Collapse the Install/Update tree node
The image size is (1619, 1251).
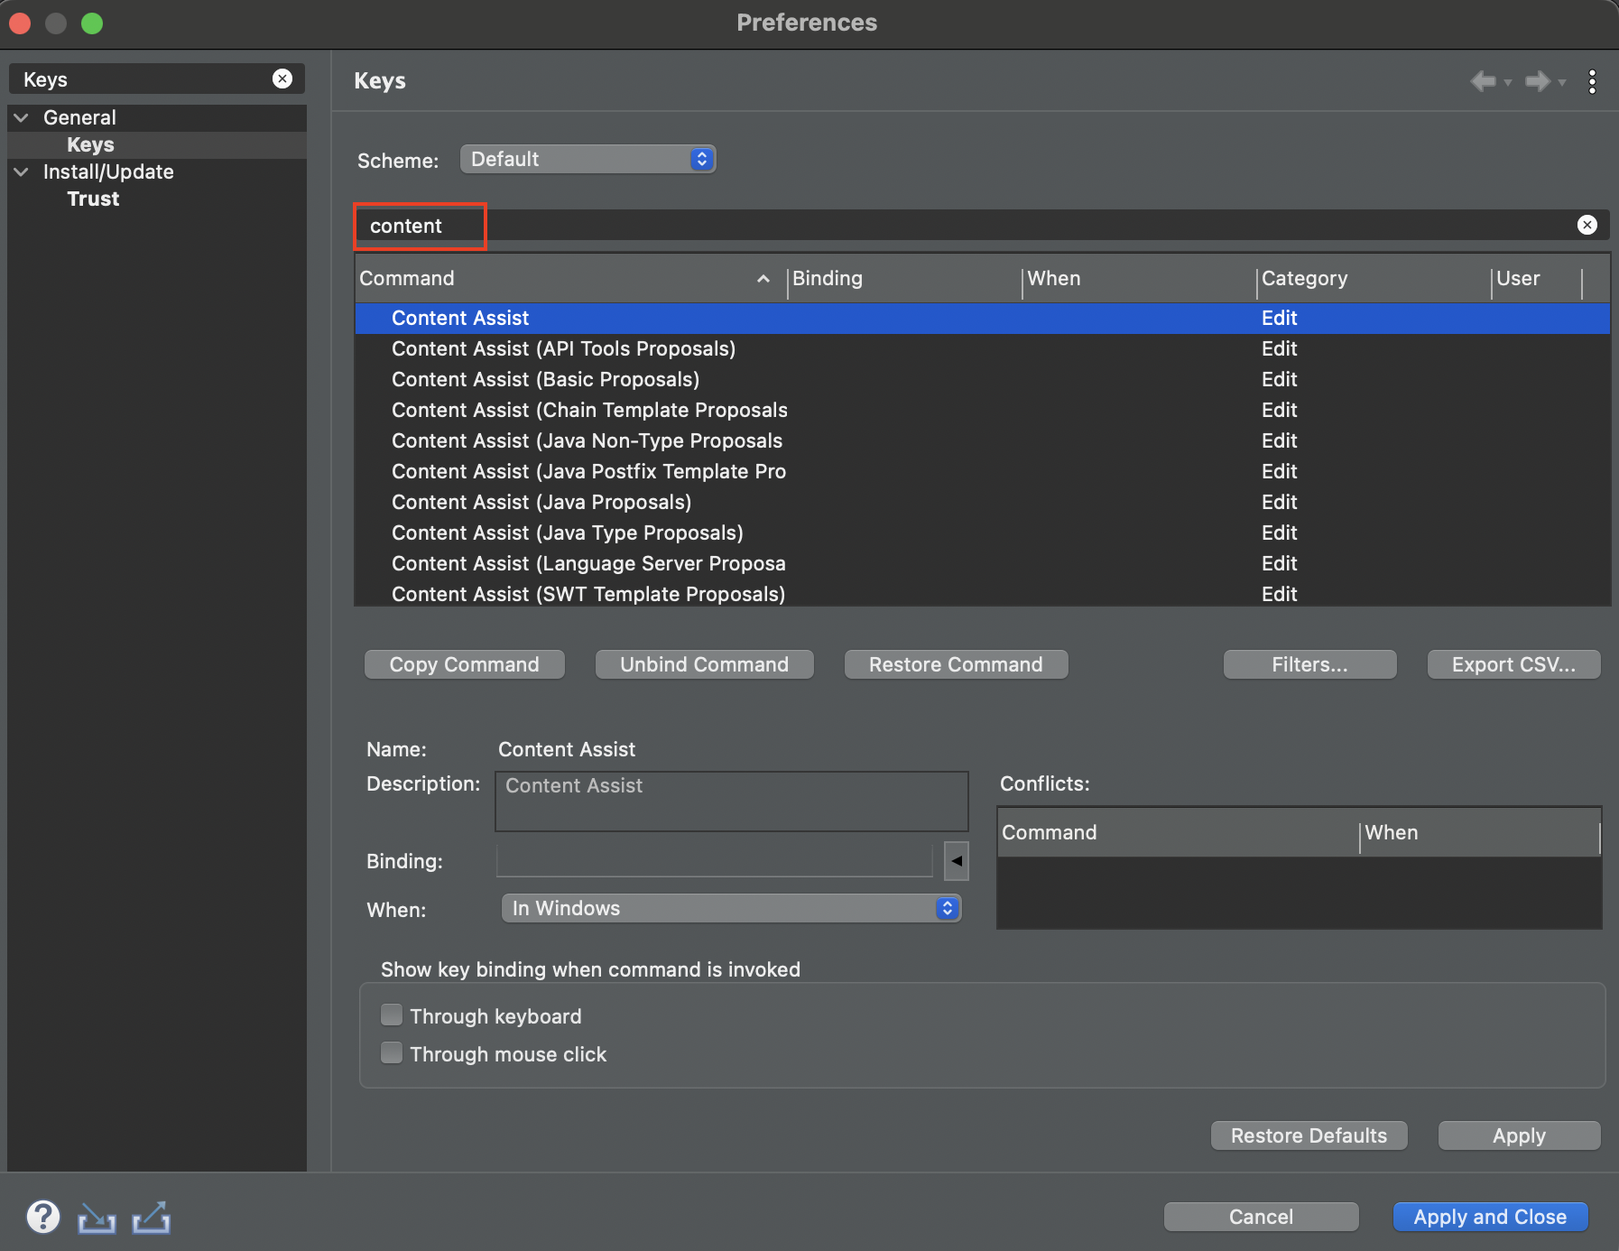22,171
